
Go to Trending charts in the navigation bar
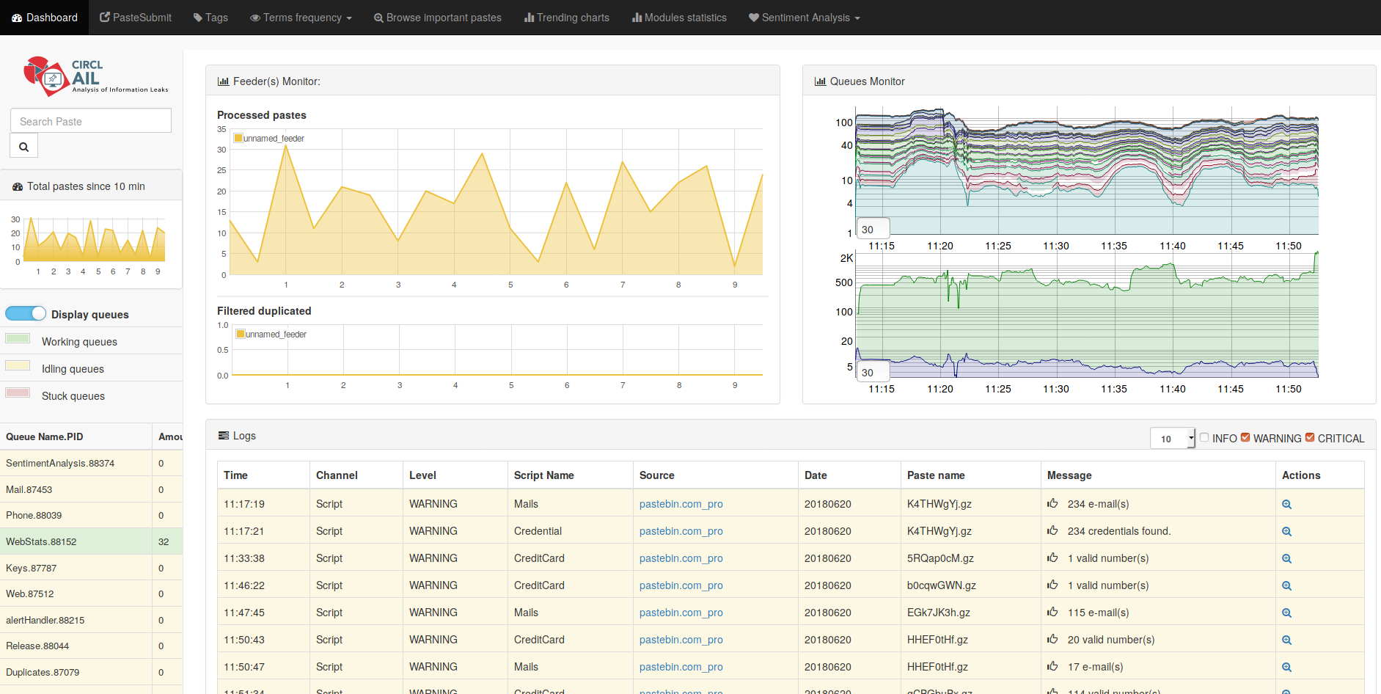566,17
